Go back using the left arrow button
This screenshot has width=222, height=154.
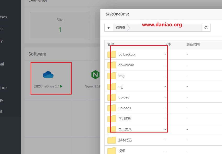click(x=109, y=28)
